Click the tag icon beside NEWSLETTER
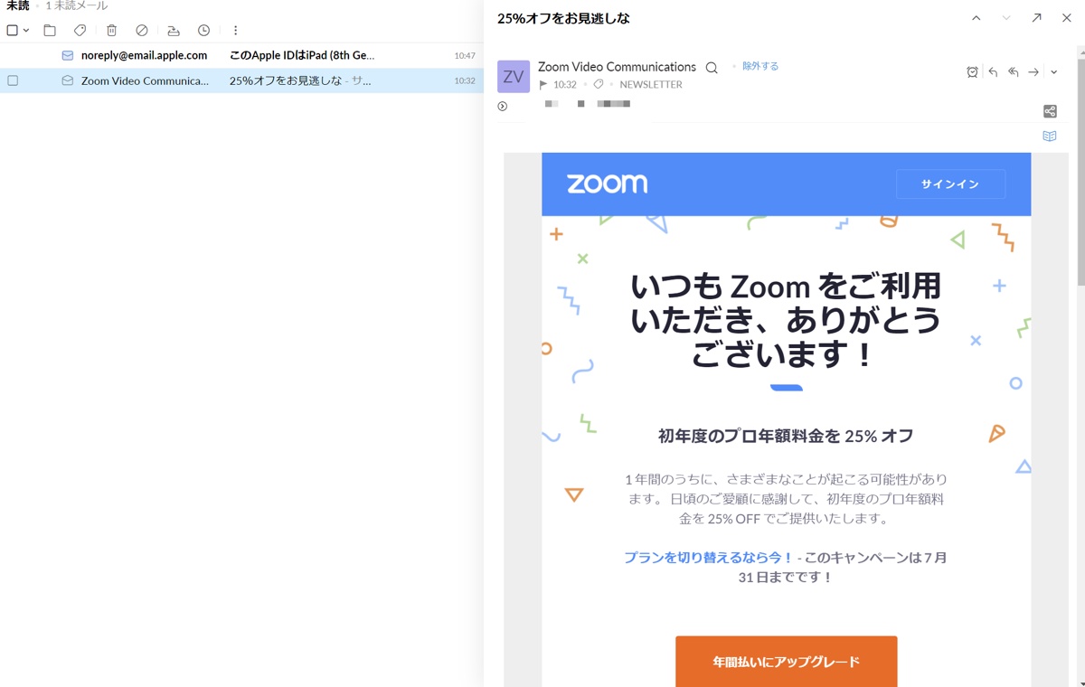 click(598, 85)
